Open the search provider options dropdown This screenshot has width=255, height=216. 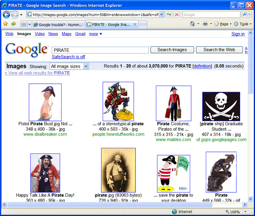(x=250, y=15)
